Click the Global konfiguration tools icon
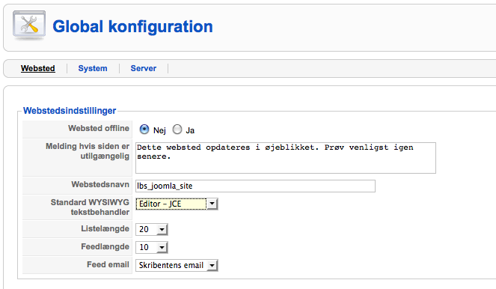Viewport: 496px width, 289px height. coord(29,25)
